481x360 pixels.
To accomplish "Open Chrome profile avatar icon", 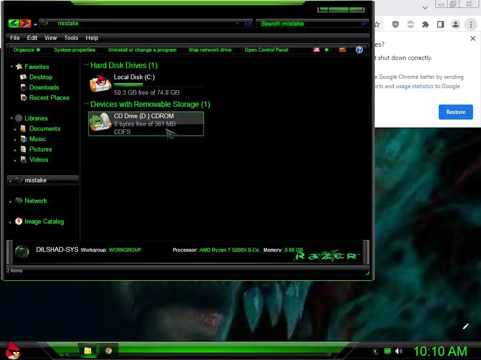I will coord(455,24).
